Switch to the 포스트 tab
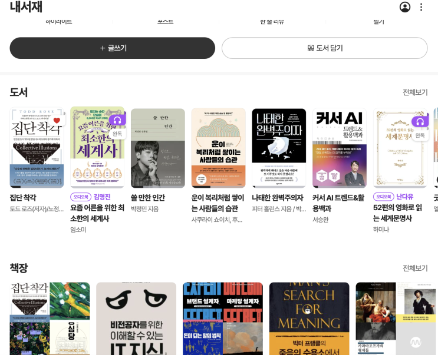This screenshot has height=355, width=438. coord(166,21)
